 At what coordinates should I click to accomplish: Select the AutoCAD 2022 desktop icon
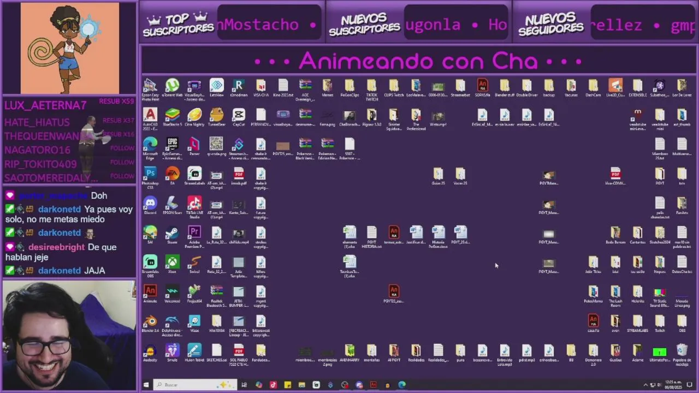(x=150, y=118)
